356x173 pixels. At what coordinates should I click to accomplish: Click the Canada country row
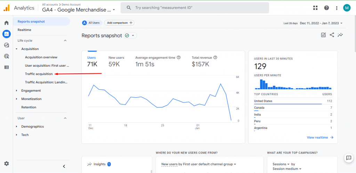pyautogui.click(x=293, y=108)
